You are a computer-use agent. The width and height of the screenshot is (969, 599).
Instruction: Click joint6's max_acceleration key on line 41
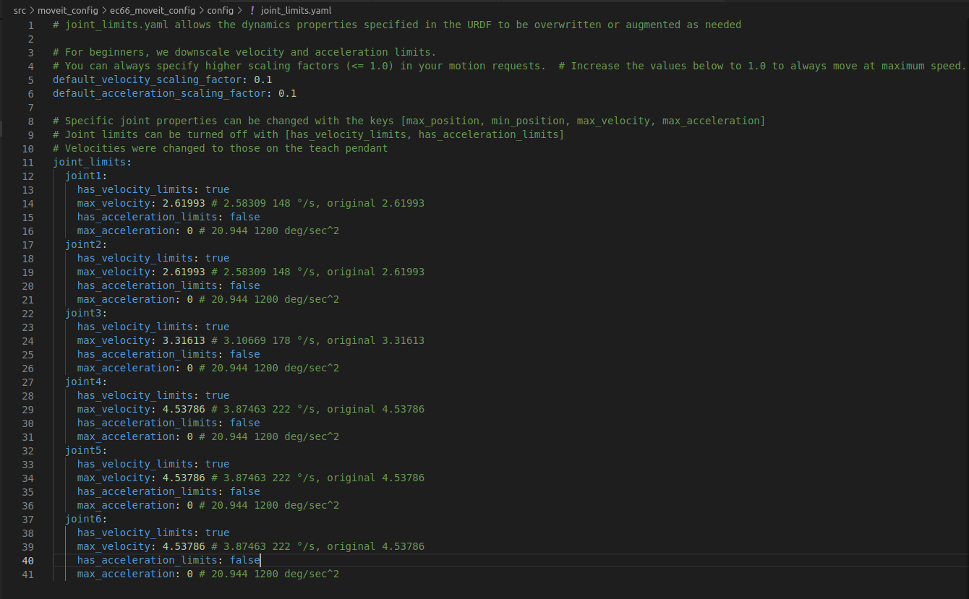pos(126,574)
